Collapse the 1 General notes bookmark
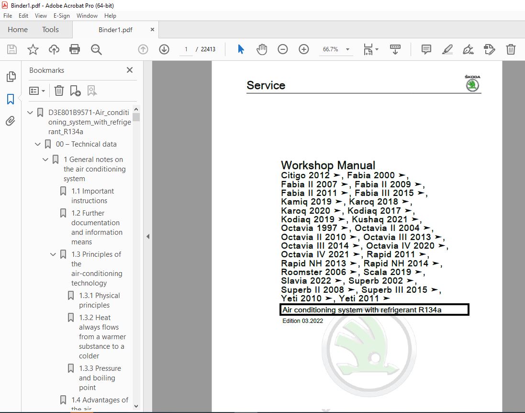This screenshot has height=413, width=525. tap(45, 160)
